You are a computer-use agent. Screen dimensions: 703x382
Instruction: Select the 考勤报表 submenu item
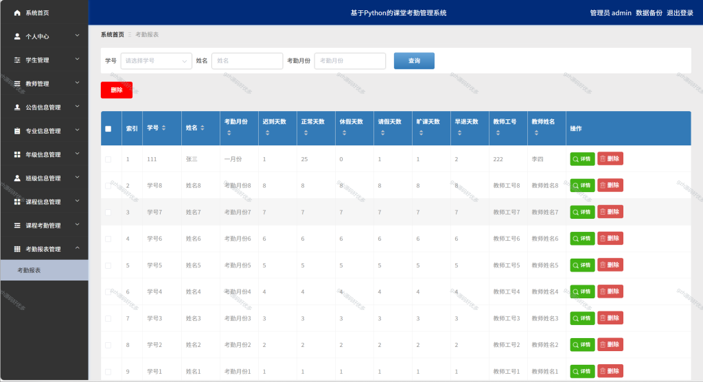[x=45, y=270]
